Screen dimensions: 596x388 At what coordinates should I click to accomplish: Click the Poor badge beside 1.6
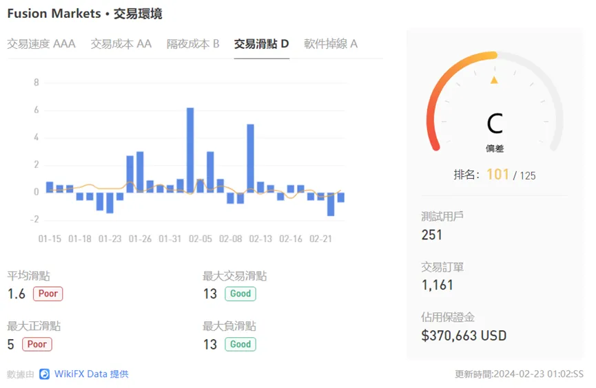[x=48, y=294]
